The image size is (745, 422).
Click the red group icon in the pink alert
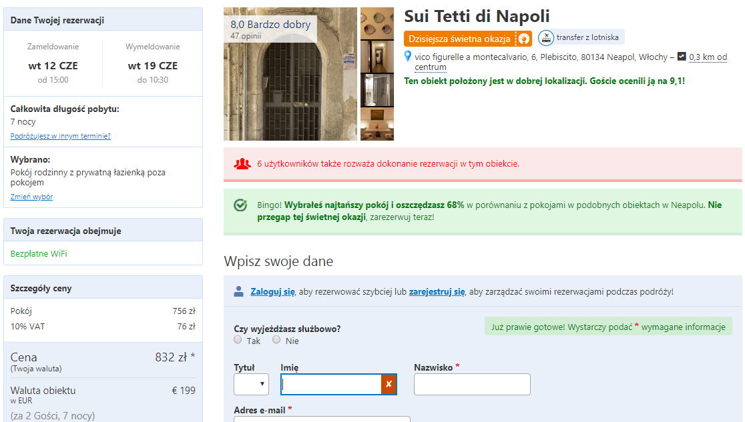tap(242, 162)
